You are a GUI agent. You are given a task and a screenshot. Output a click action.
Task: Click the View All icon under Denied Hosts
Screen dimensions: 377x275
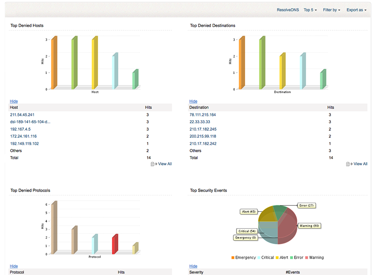point(154,164)
